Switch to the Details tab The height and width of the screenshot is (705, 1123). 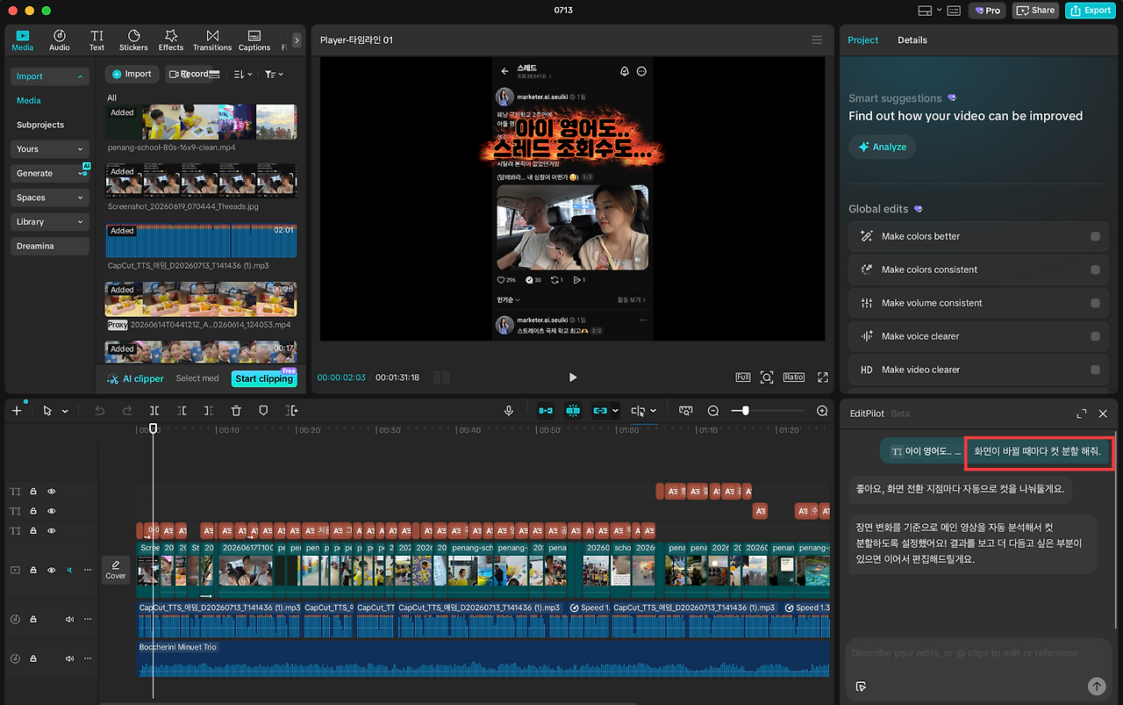pyautogui.click(x=912, y=40)
